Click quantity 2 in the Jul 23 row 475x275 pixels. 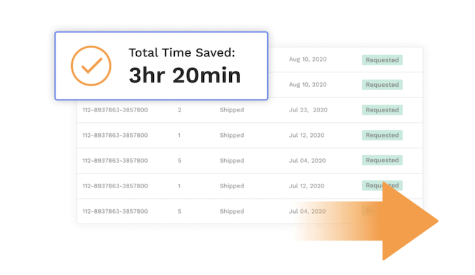tap(180, 110)
